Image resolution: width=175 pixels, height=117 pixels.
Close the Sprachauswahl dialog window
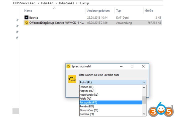(x=143, y=67)
